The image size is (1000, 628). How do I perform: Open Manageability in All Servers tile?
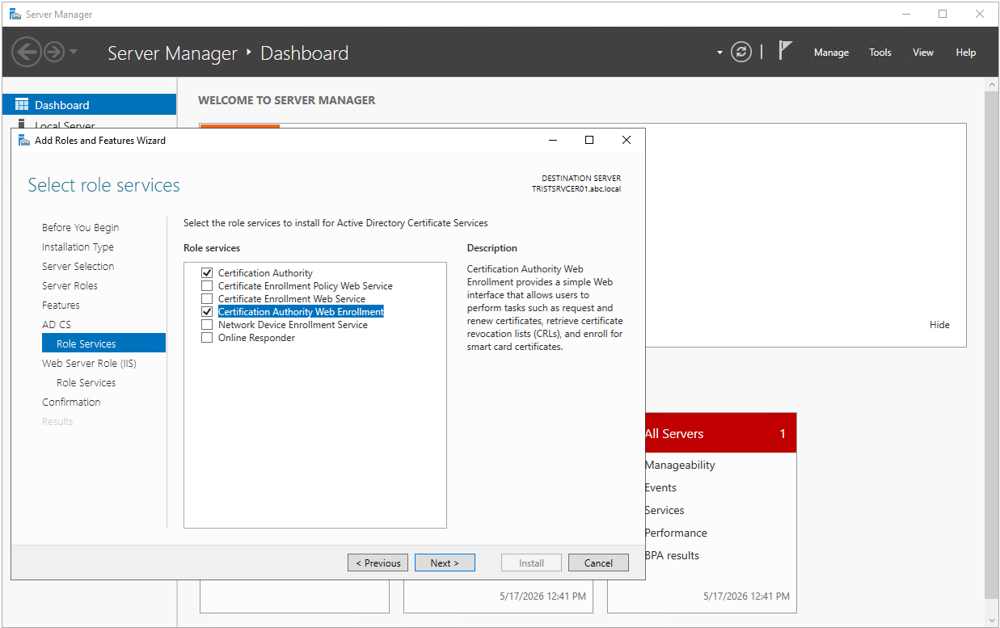click(x=680, y=465)
